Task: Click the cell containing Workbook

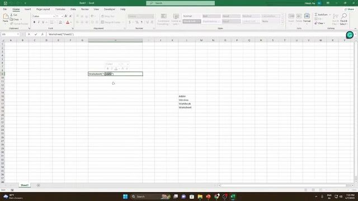Action: (187, 104)
